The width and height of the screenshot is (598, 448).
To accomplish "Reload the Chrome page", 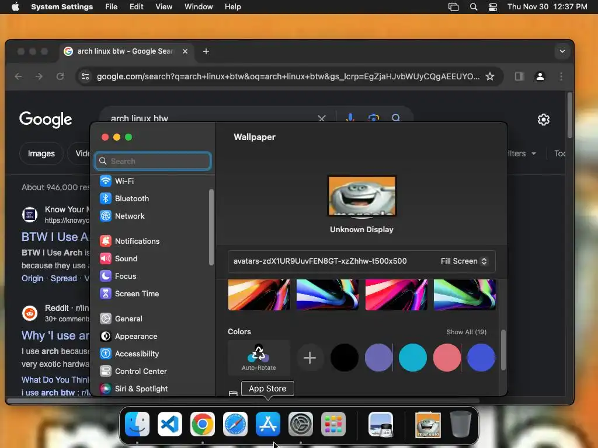I will click(x=60, y=76).
